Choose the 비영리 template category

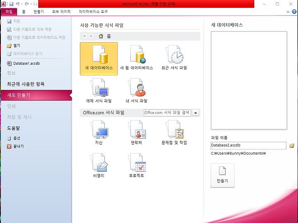99,165
